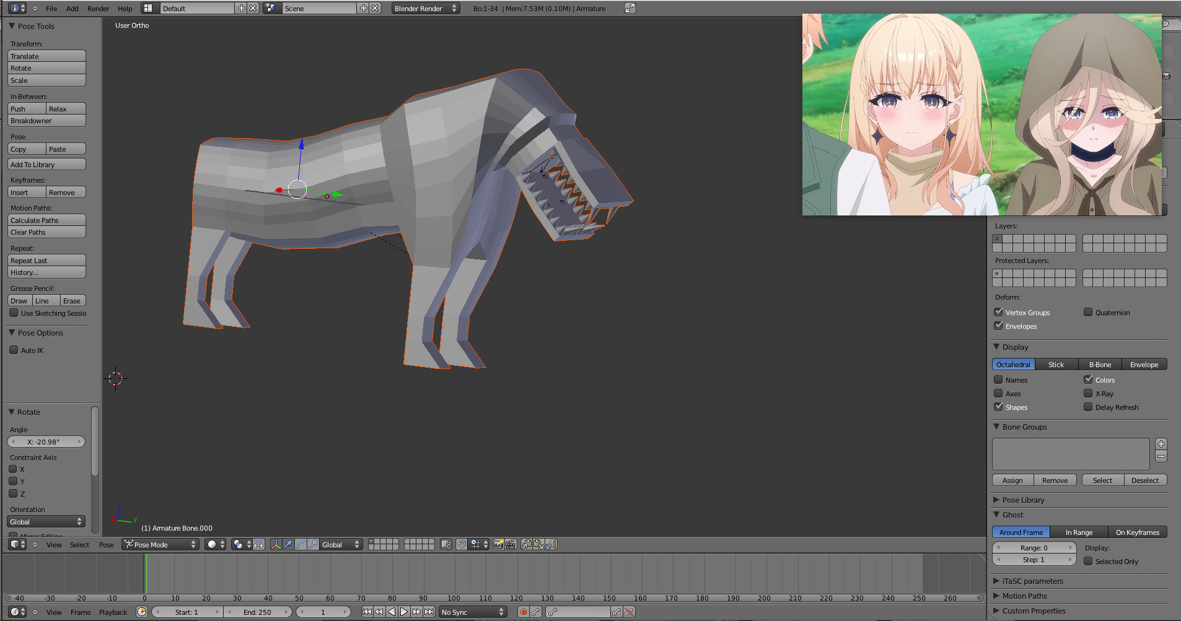The width and height of the screenshot is (1181, 621).
Task: Disable the Envelopes deform checkbox
Action: [x=999, y=326]
